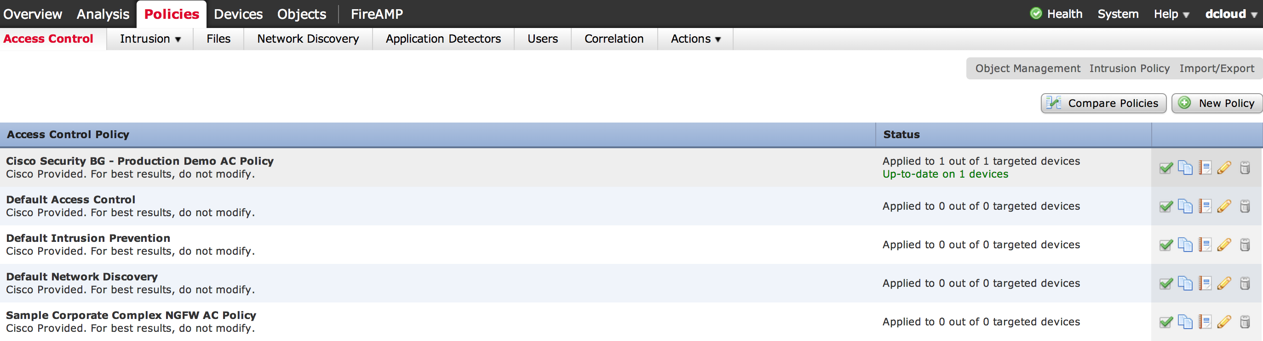This screenshot has width=1263, height=341.
Task: Expand the Intrusion dropdown menu
Action: tap(150, 39)
